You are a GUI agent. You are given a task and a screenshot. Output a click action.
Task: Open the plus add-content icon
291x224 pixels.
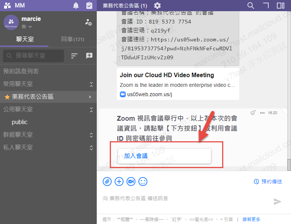coord(119,182)
